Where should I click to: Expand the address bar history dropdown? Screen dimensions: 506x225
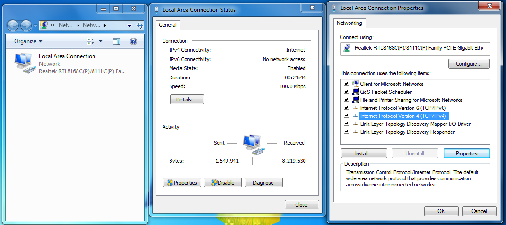(130, 25)
